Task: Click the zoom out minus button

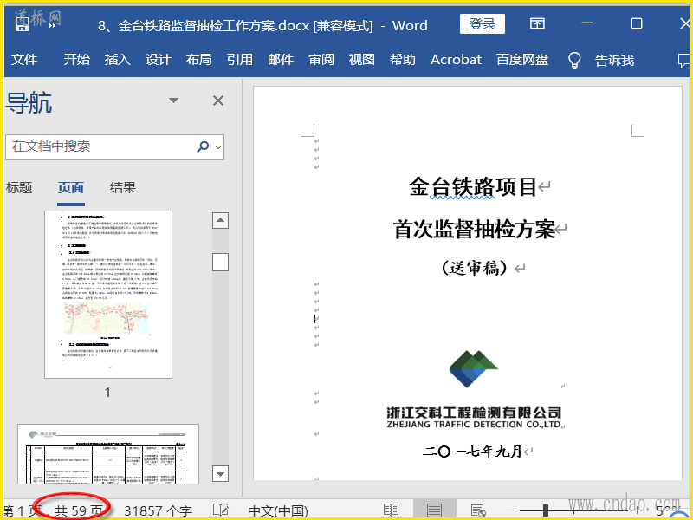Action: (509, 510)
